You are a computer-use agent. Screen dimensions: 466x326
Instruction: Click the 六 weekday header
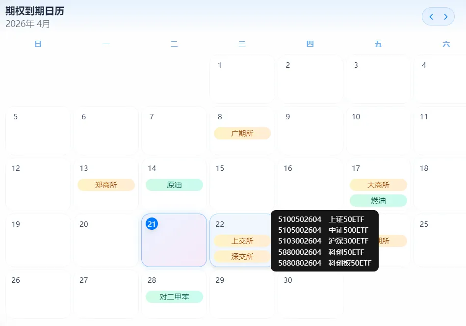click(446, 44)
